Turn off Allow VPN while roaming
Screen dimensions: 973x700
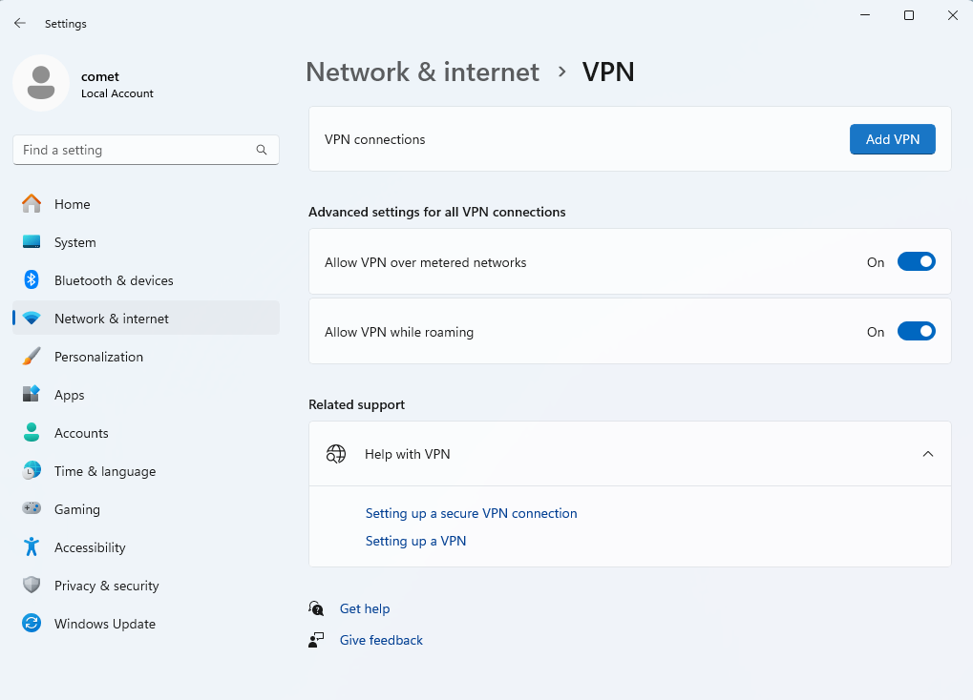916,331
